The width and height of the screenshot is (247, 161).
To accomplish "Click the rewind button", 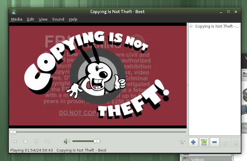I will click(14, 142).
